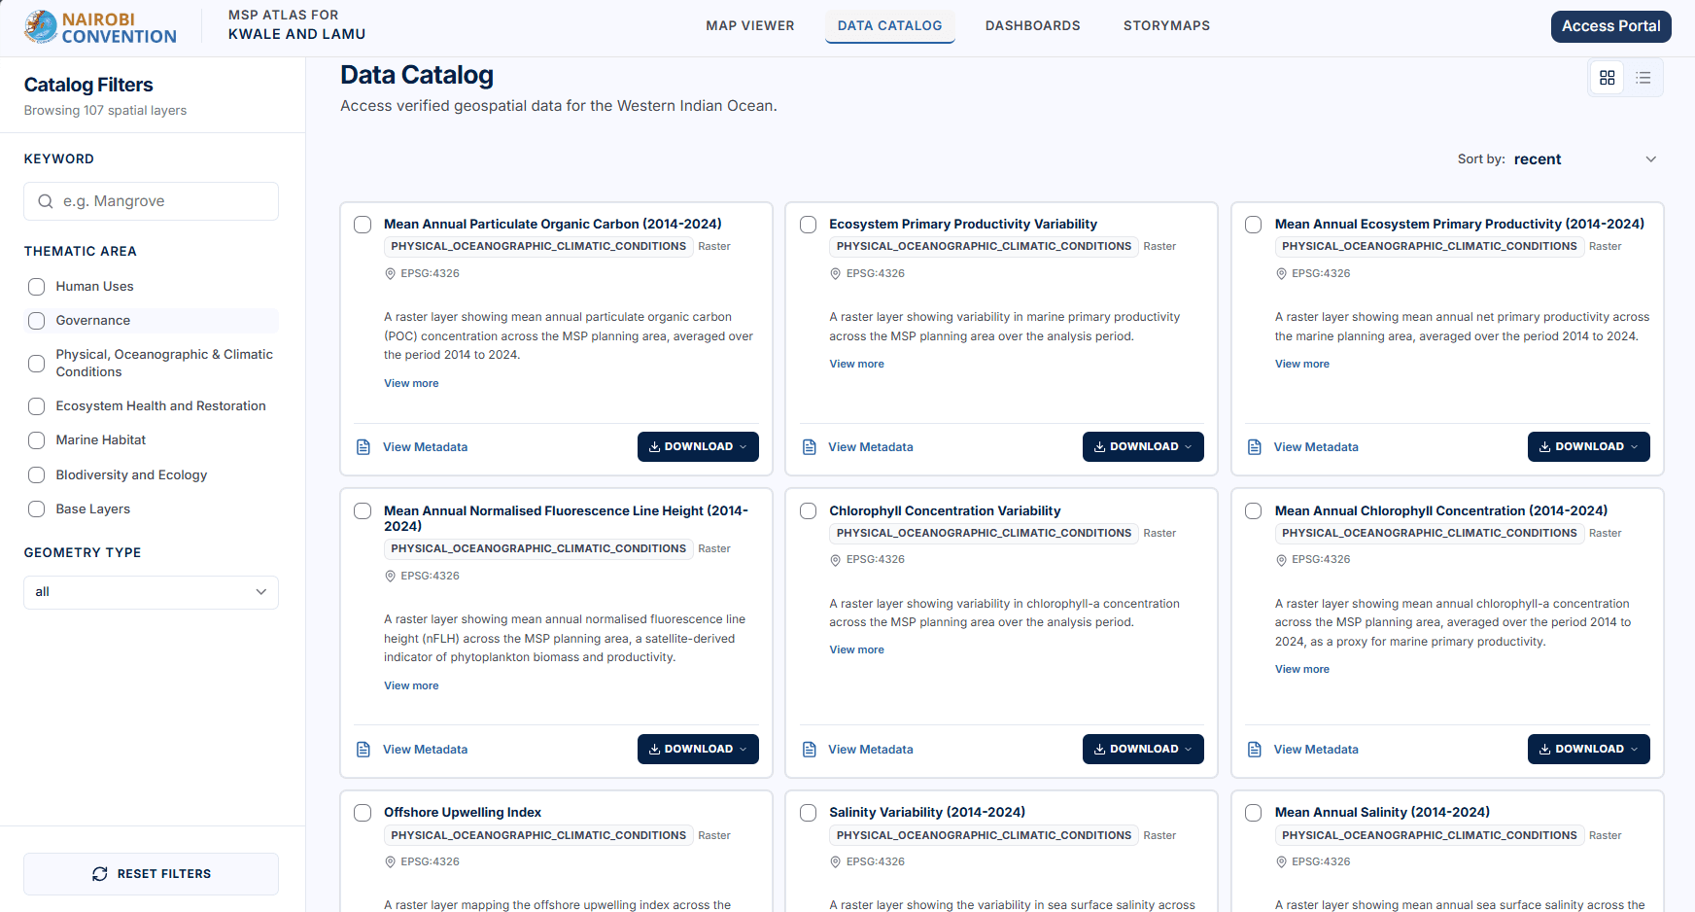Select the Offshore Upwelling Index layer checkbox
The image size is (1695, 912).
pos(363,813)
